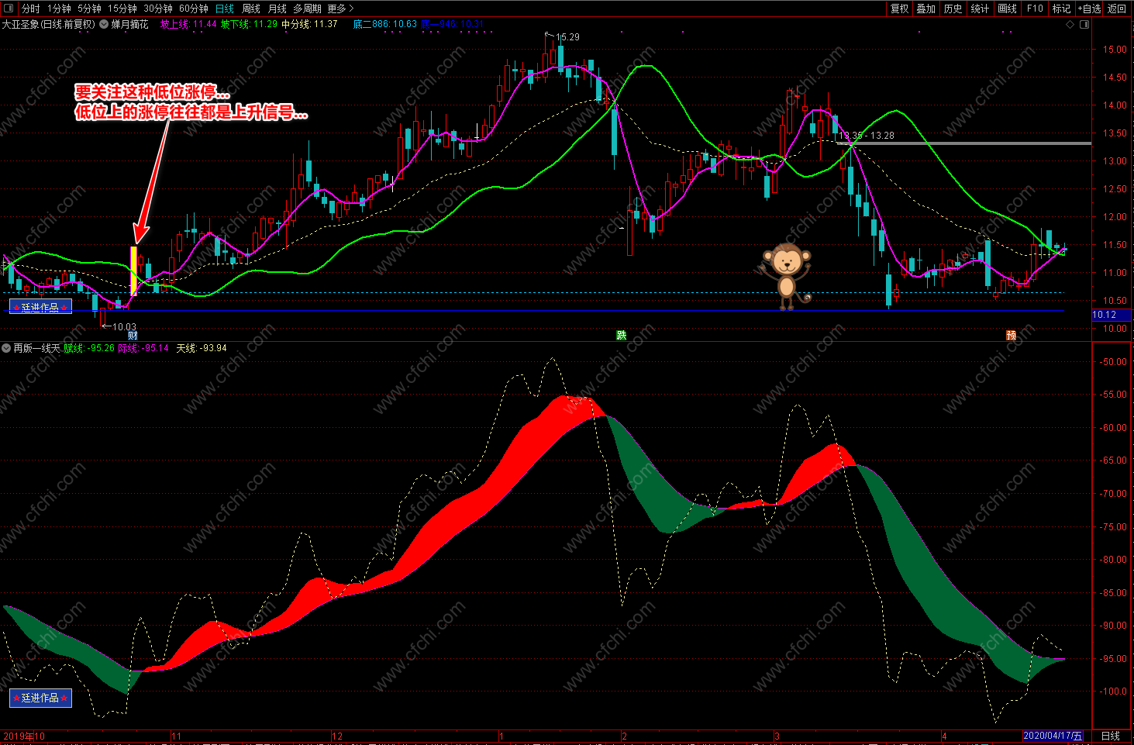1134x745 pixels.
Task: Click the 底二886 value 10.63
Action: (x=405, y=24)
